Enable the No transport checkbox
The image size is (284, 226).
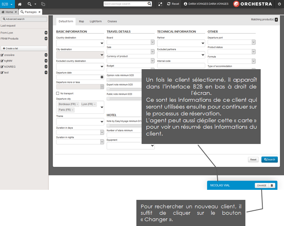tap(58, 93)
